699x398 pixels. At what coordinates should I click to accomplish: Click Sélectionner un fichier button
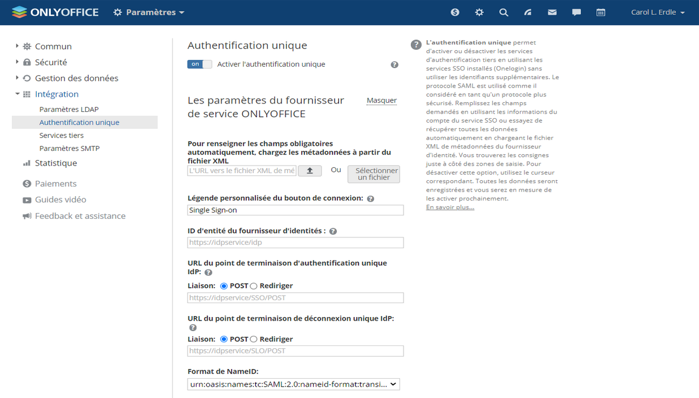[374, 174]
